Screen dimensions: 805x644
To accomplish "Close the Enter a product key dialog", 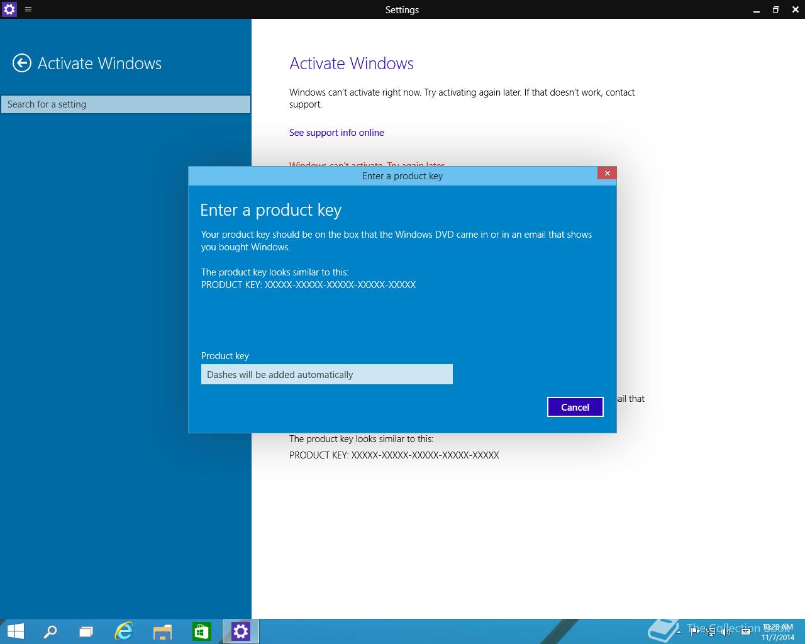I will pos(607,173).
